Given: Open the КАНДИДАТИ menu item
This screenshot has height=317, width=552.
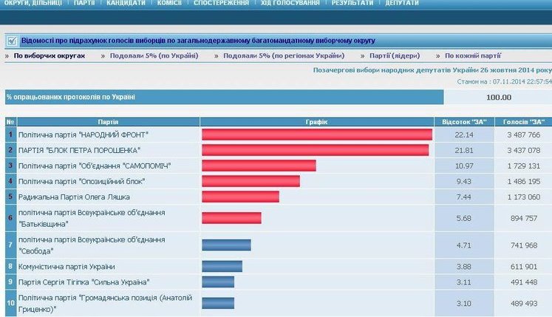Looking at the screenshot, I should 126,3.
